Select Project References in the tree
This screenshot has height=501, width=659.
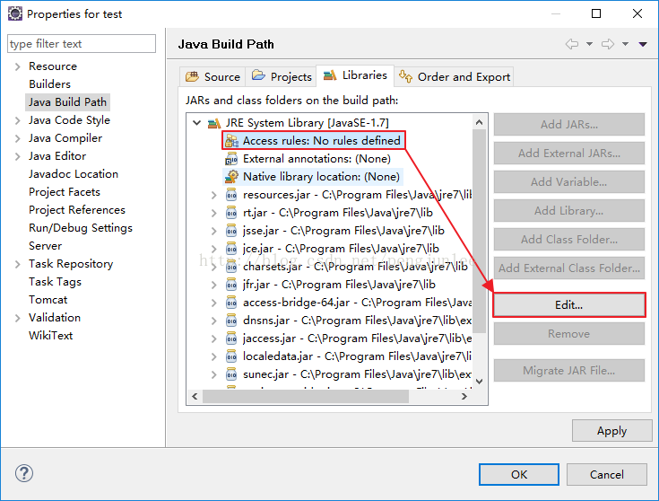(77, 210)
